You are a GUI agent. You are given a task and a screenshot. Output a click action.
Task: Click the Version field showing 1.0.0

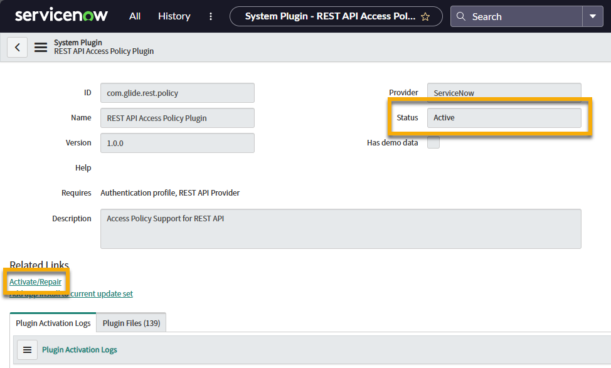[177, 142]
